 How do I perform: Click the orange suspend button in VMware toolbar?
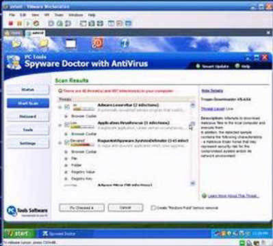click(x=19, y=23)
